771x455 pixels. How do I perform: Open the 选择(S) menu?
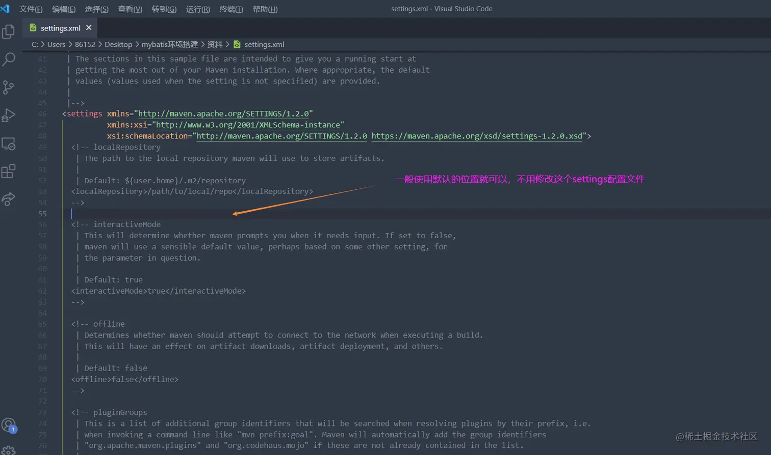[97, 9]
